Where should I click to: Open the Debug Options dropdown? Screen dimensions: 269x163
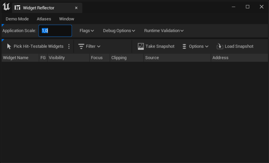coord(119,31)
